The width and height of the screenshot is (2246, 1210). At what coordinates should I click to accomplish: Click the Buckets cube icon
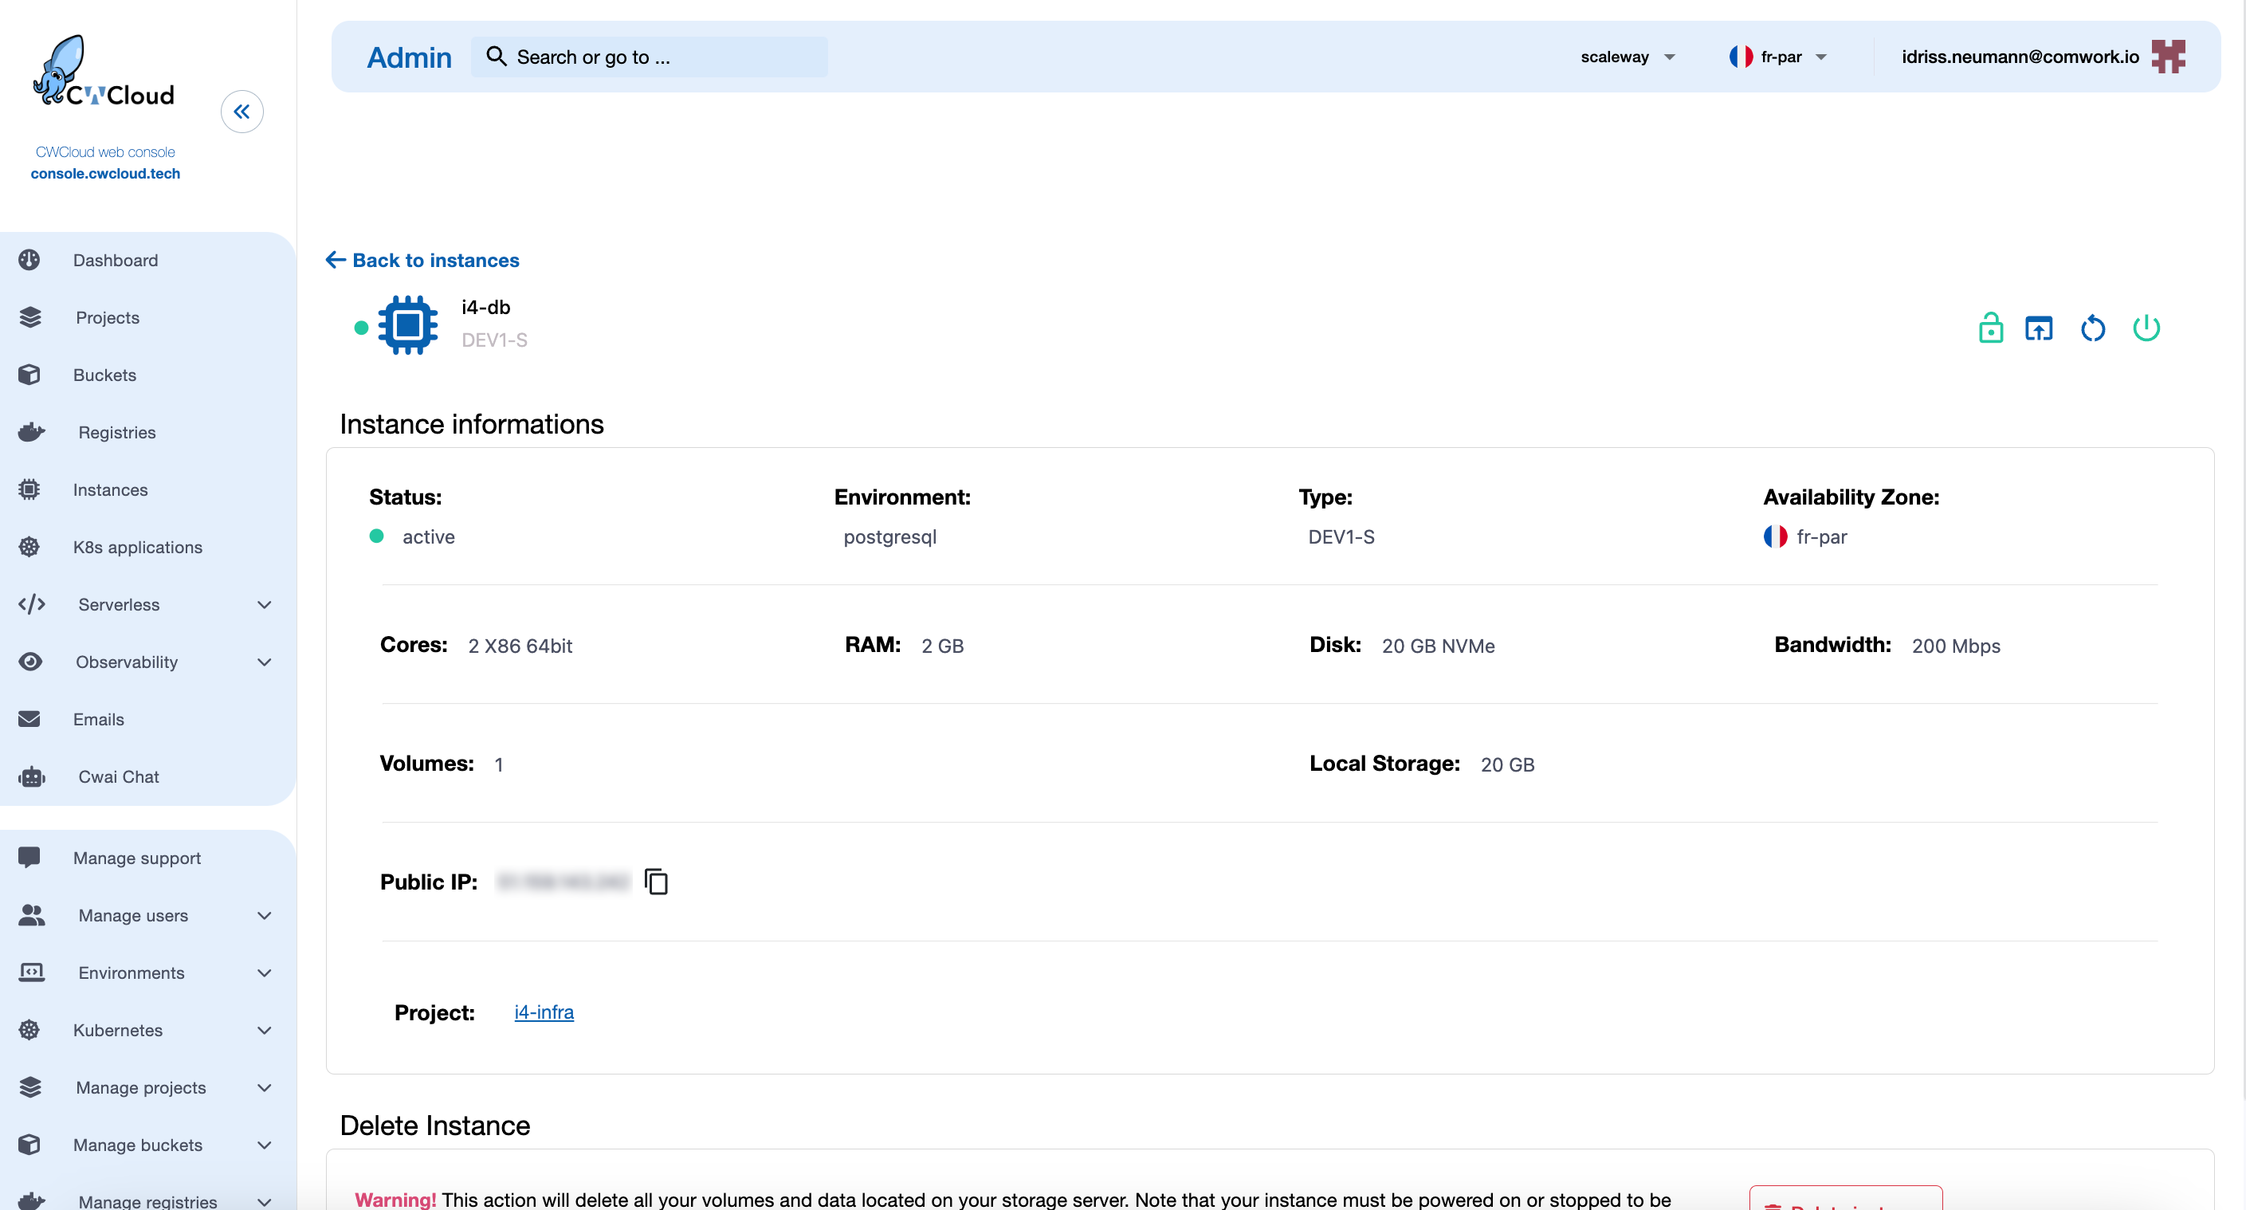click(29, 375)
